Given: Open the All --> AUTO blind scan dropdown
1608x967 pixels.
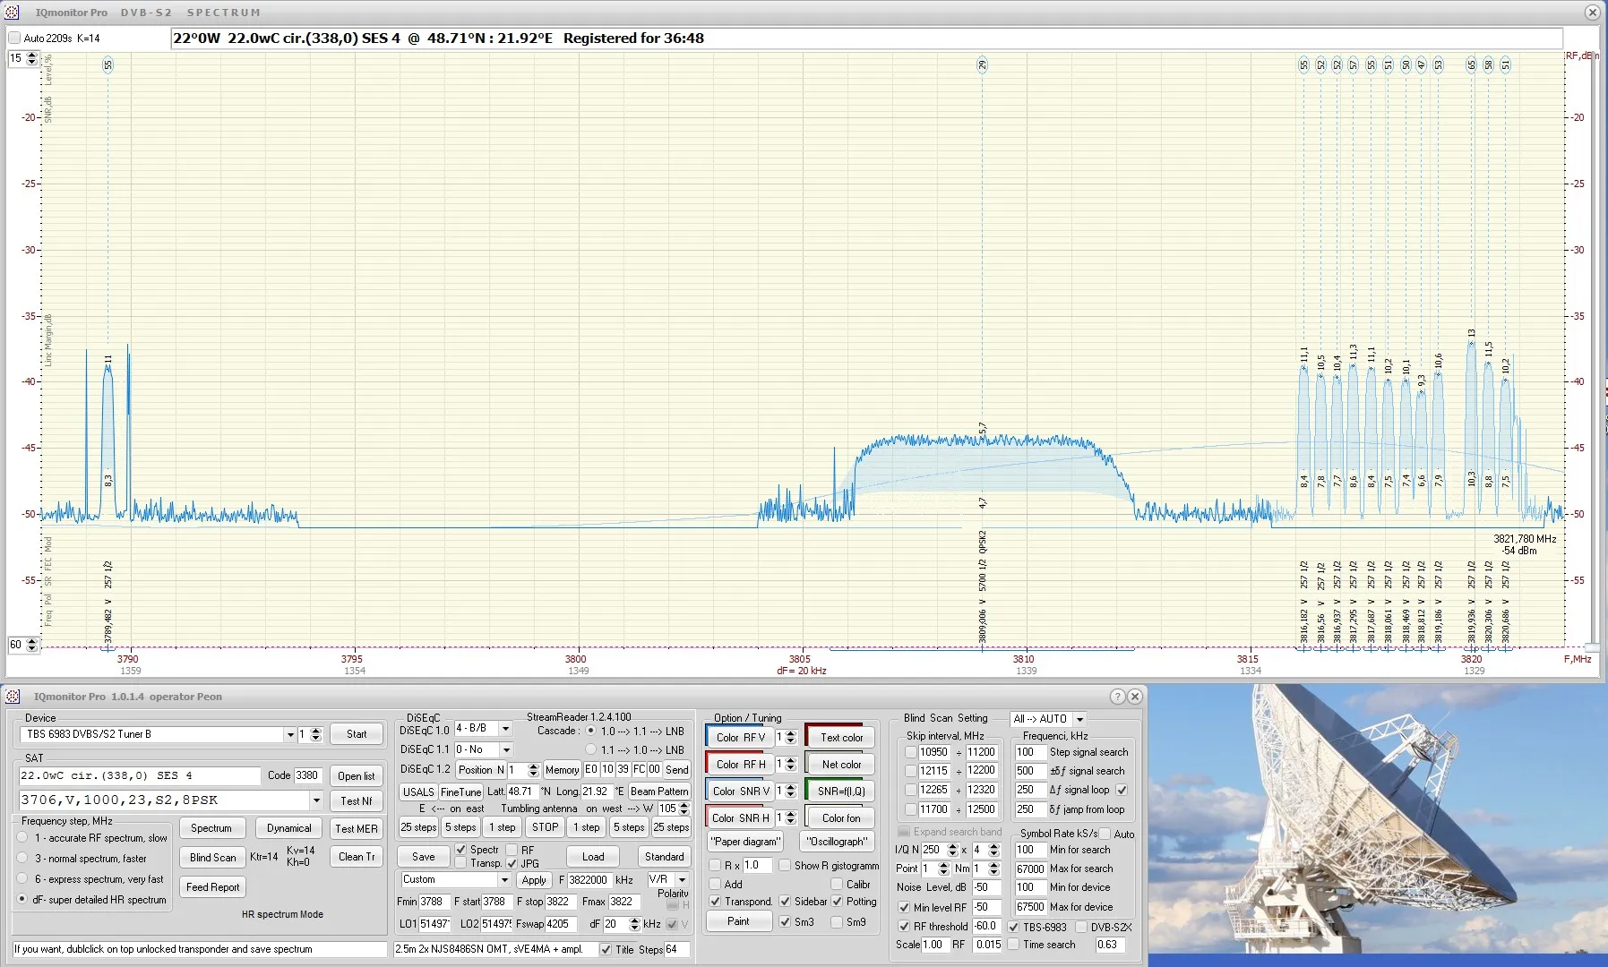Looking at the screenshot, I should pyautogui.click(x=1079, y=719).
